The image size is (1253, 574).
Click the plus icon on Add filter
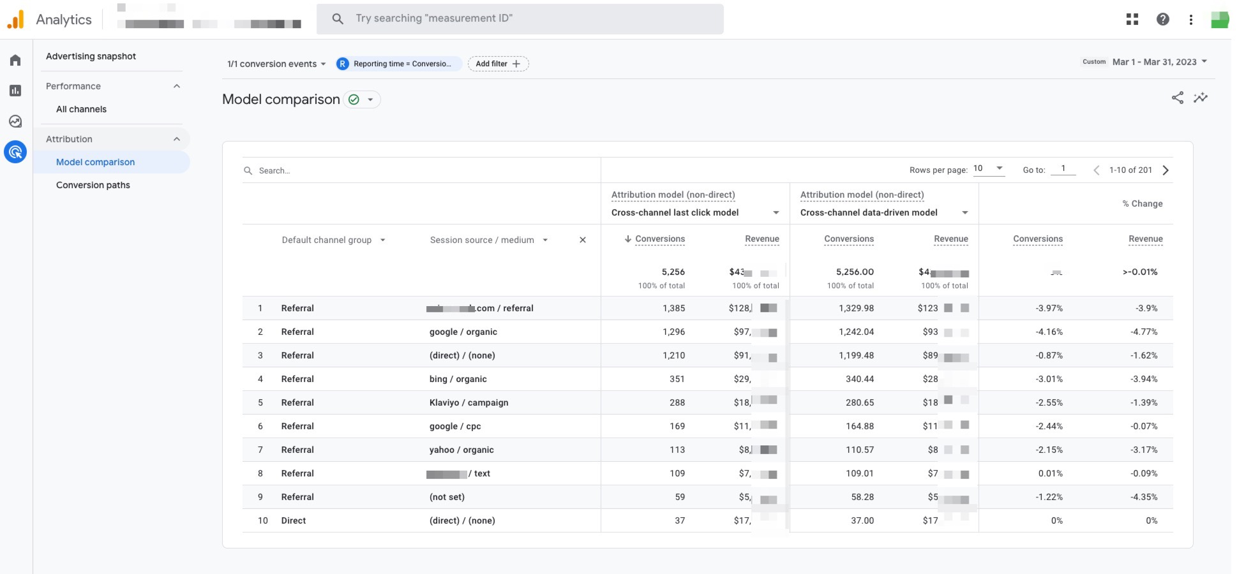click(x=516, y=64)
